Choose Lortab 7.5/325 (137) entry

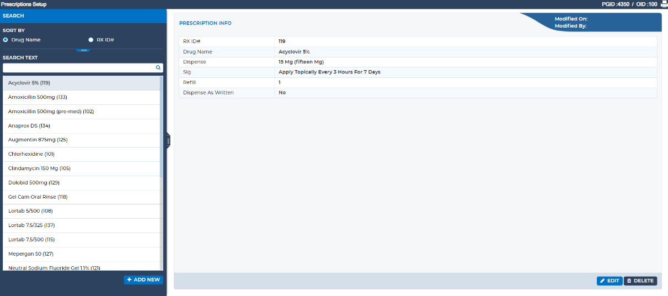31,225
